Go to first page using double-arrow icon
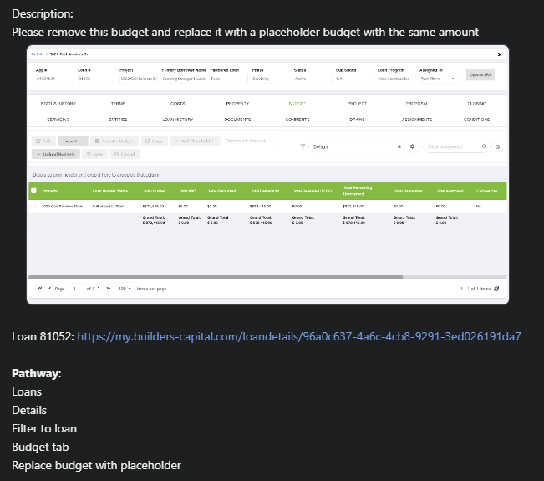Screen dimensions: 544x481 tap(40, 289)
